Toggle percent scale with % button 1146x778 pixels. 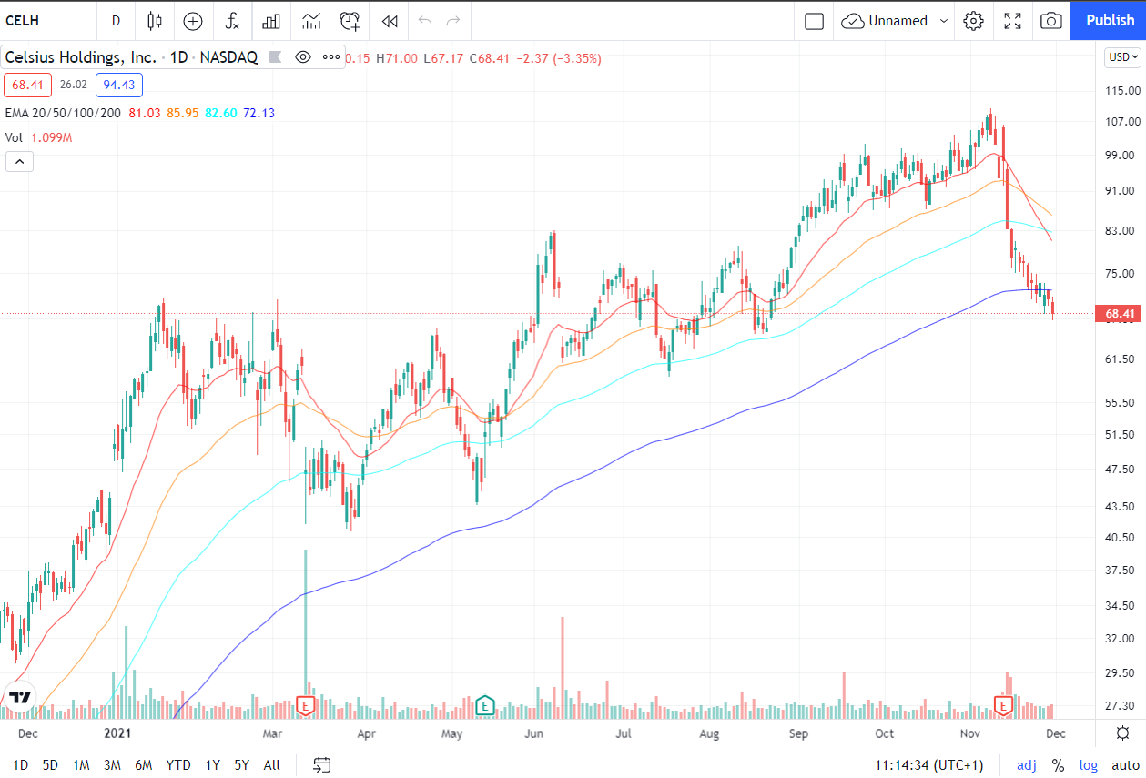point(1059,765)
